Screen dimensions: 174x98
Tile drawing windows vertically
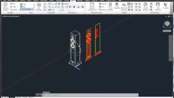(x=151, y=7)
